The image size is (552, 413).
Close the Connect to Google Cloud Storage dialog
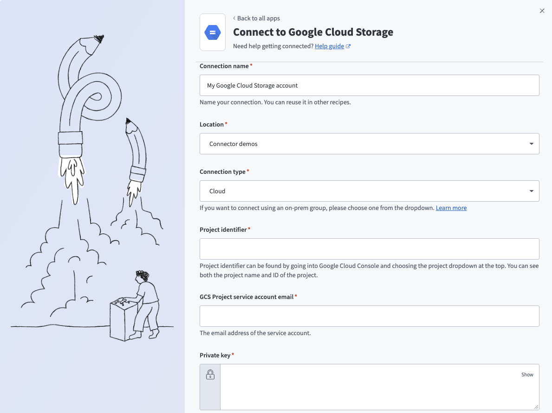pos(542,11)
